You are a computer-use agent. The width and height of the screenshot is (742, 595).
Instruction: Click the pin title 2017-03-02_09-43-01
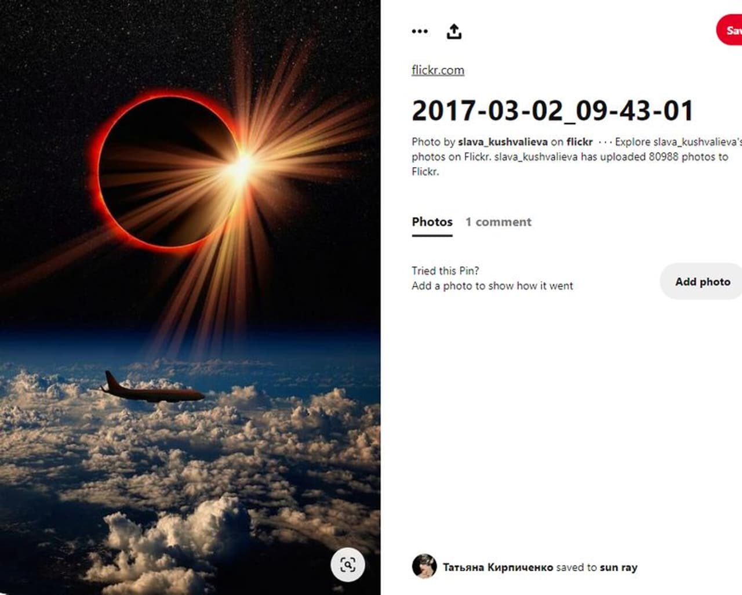pos(552,111)
